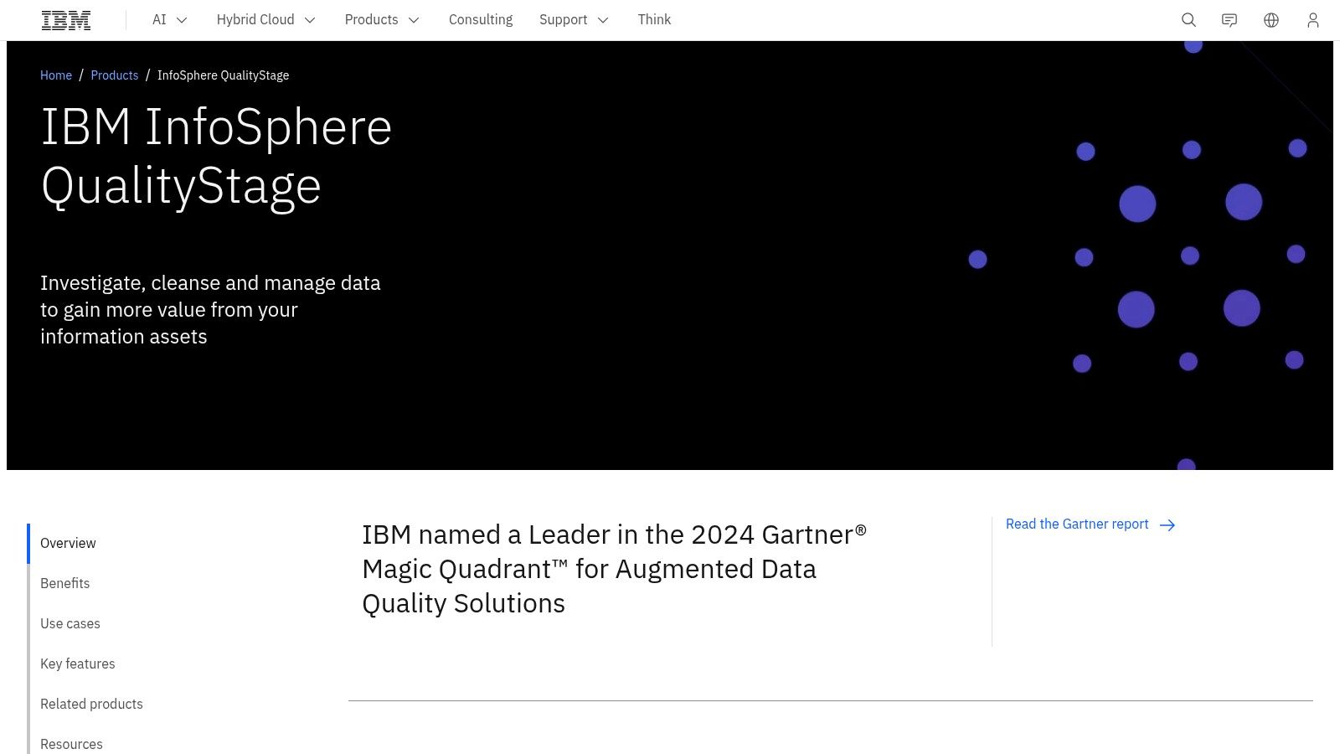This screenshot has width=1340, height=754.
Task: Open the chat contact icon
Action: tap(1229, 20)
